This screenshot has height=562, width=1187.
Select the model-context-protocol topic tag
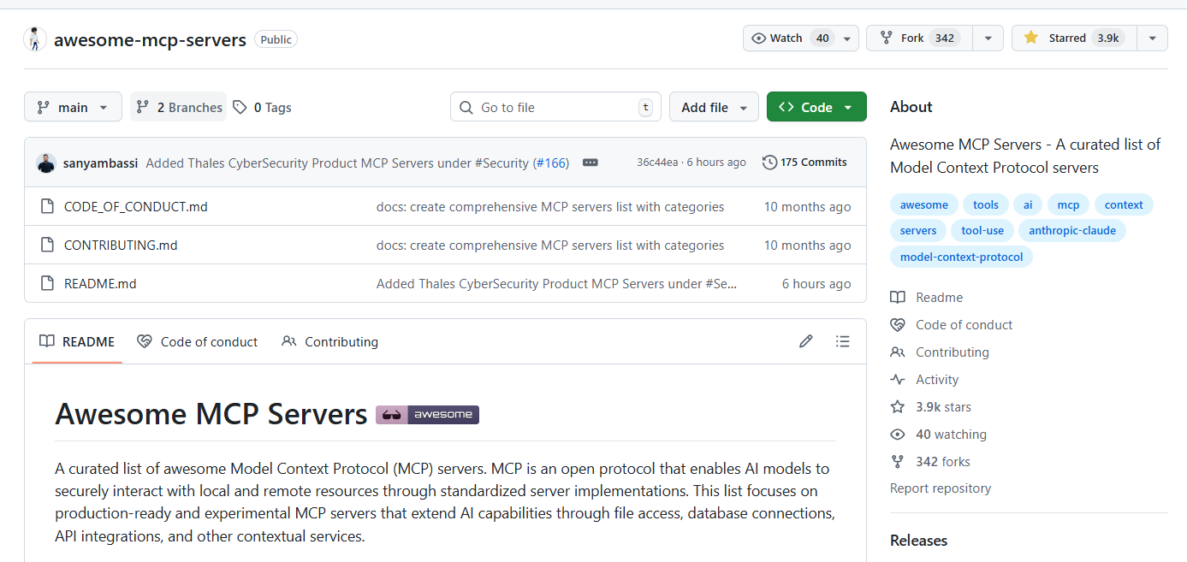pos(961,256)
